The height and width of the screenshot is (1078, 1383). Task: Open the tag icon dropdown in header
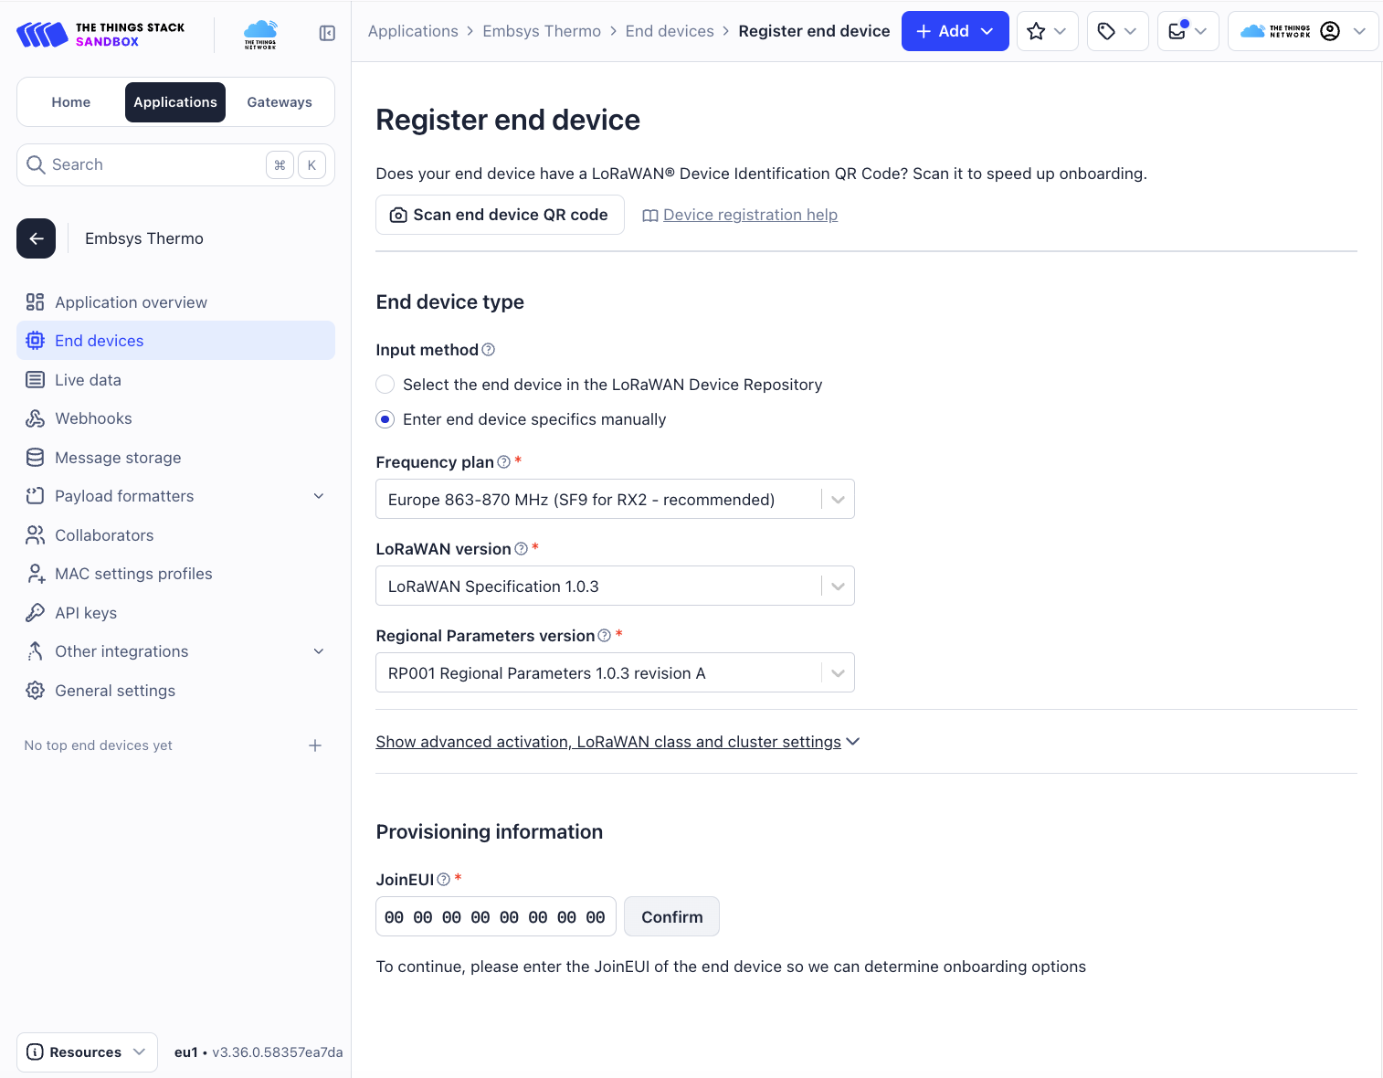click(1117, 31)
